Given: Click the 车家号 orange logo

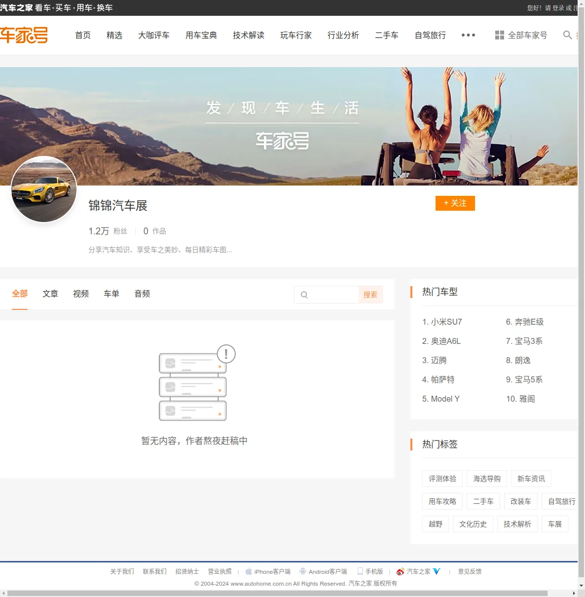Looking at the screenshot, I should click(24, 35).
